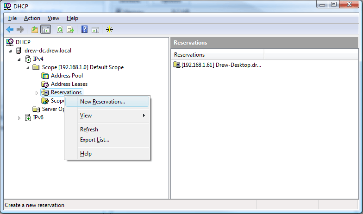Select Address Leases in the tree
This screenshot has width=363, height=214.
(69, 84)
